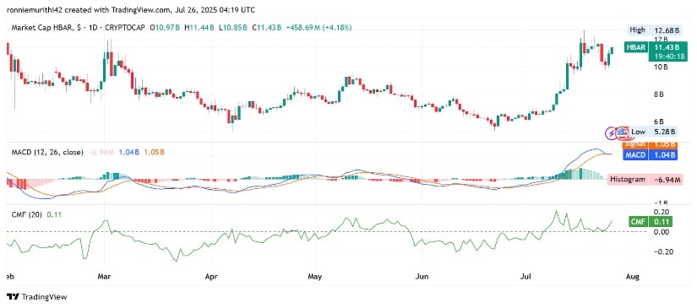Viewport: 697px width, 308px height.
Task: Select the CMF (20) indicator legend
Action: tap(27, 215)
